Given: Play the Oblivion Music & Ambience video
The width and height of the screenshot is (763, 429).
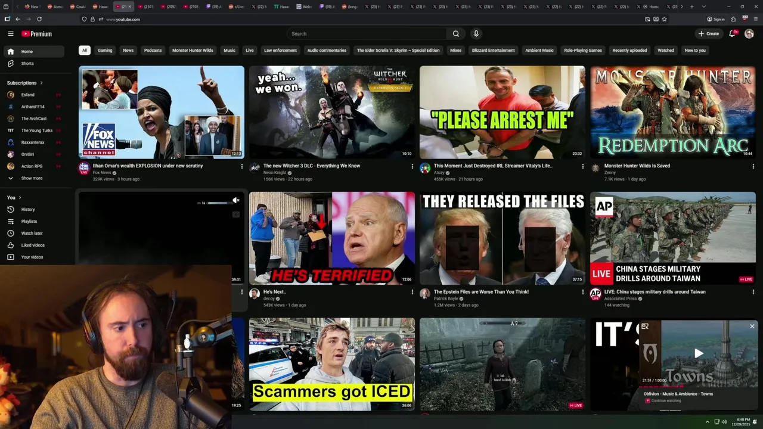Looking at the screenshot, I should click(699, 353).
